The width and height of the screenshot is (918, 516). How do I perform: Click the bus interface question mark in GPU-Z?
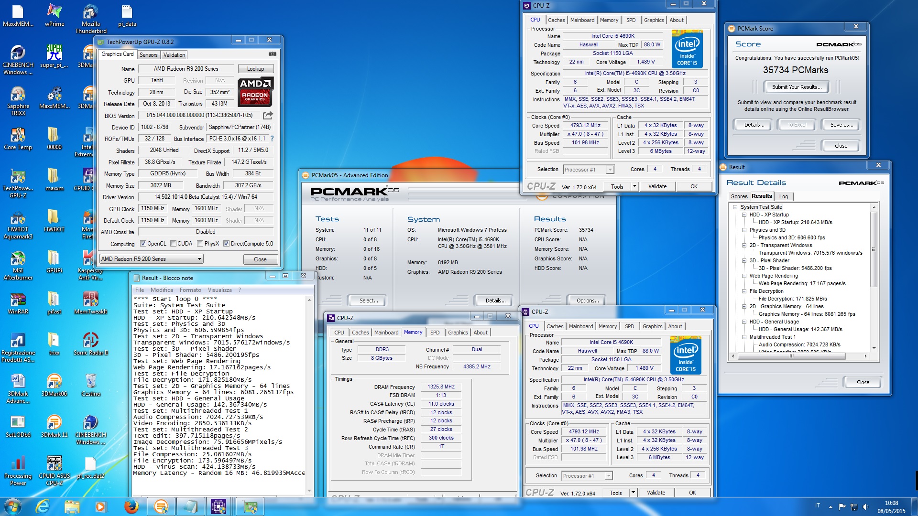pyautogui.click(x=272, y=139)
